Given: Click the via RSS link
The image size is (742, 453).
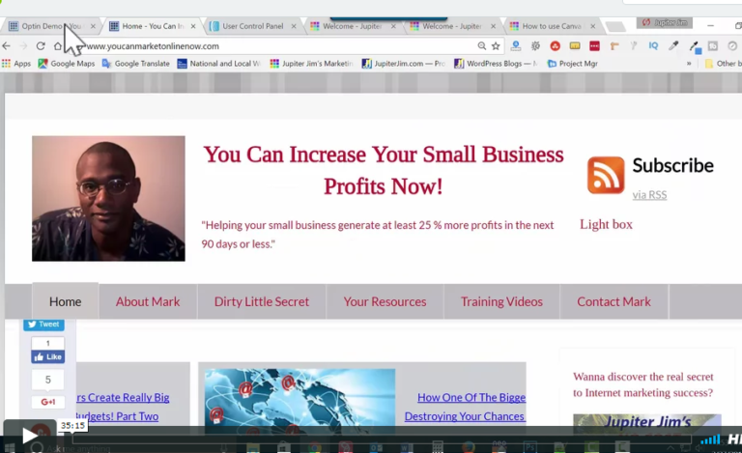Looking at the screenshot, I should 649,195.
